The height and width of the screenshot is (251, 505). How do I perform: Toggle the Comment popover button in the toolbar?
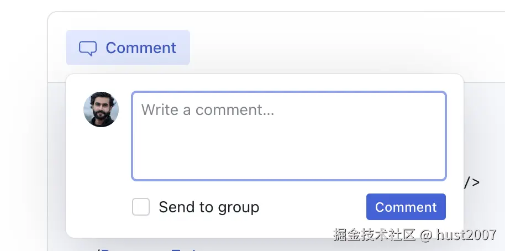[128, 48]
